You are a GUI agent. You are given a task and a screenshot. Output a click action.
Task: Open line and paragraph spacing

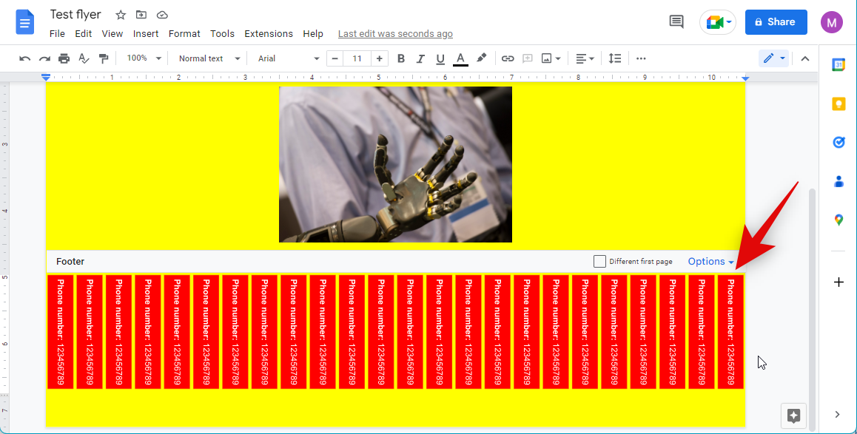(615, 58)
